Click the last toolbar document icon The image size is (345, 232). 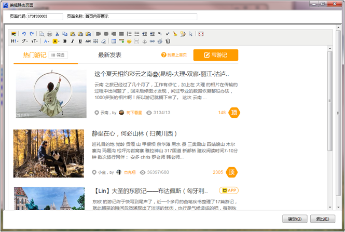pyautogui.click(x=168, y=41)
